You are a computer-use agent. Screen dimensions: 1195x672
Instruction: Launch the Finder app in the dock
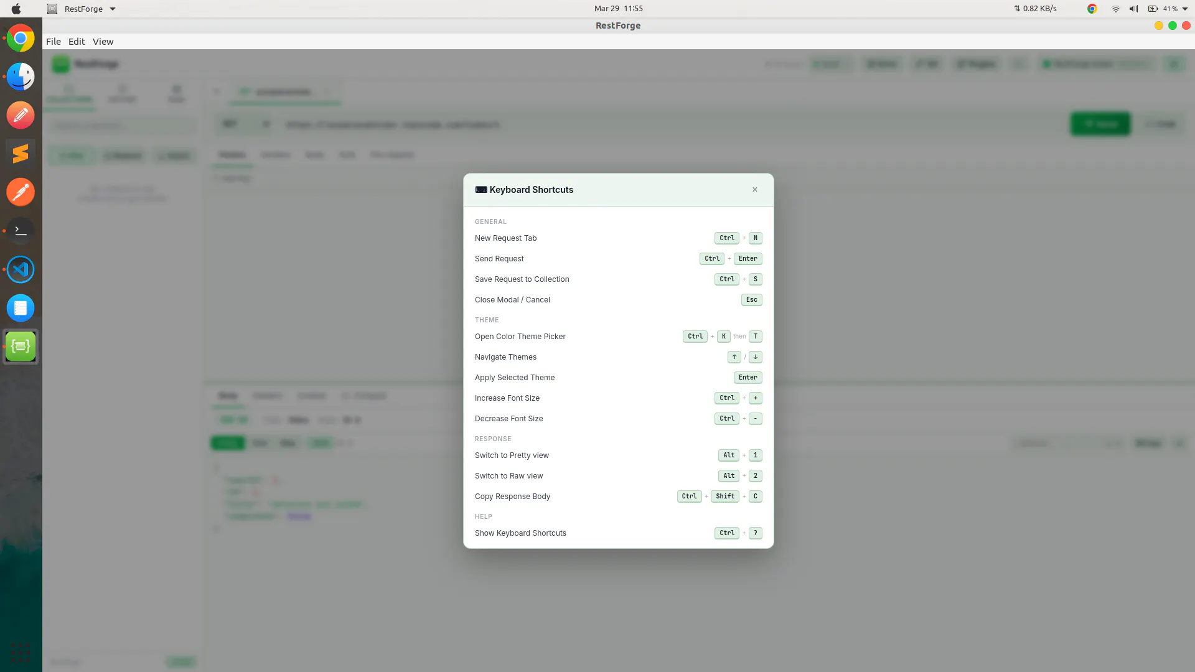(21, 77)
